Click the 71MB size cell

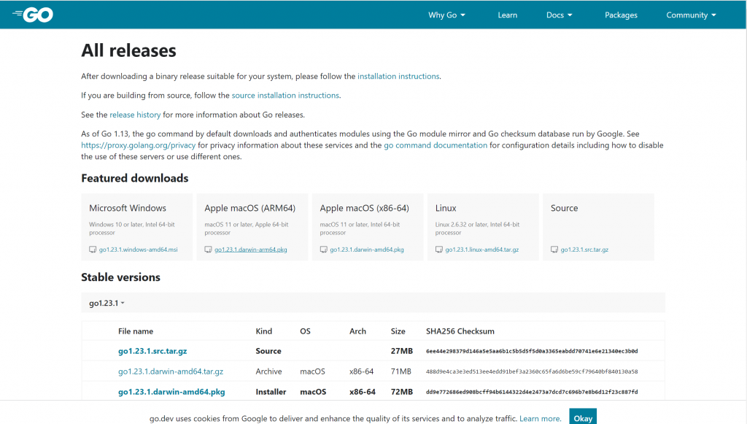(x=400, y=371)
